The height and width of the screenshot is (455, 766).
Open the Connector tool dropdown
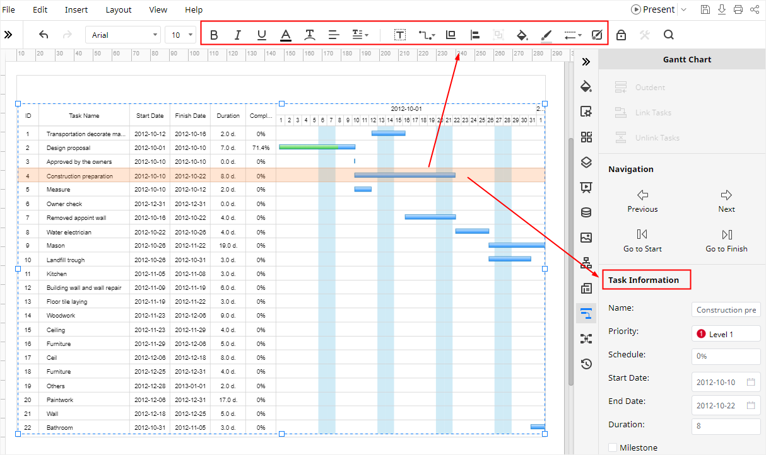[427, 35]
